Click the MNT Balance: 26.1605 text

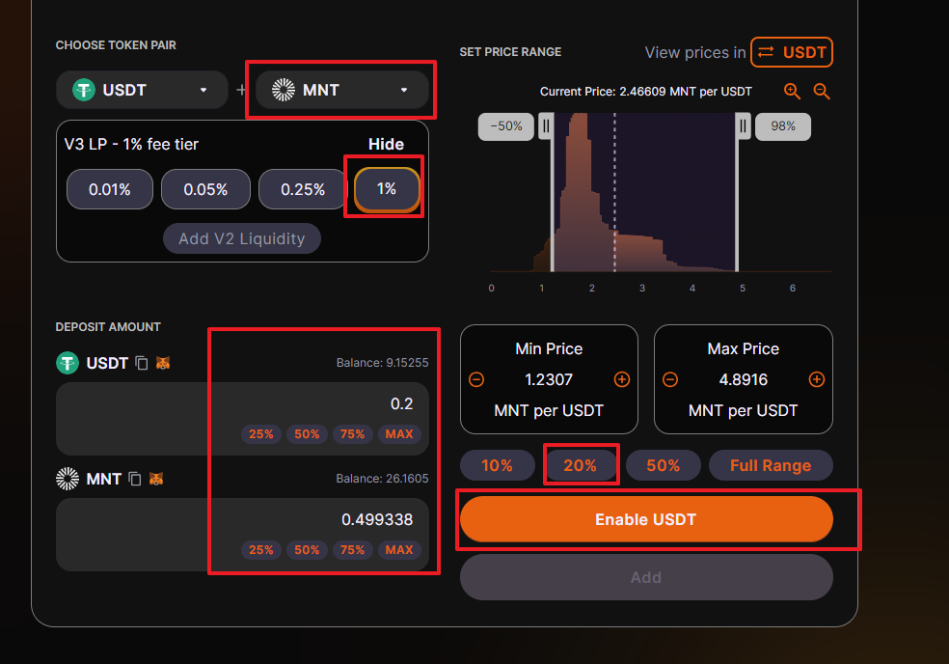382,478
